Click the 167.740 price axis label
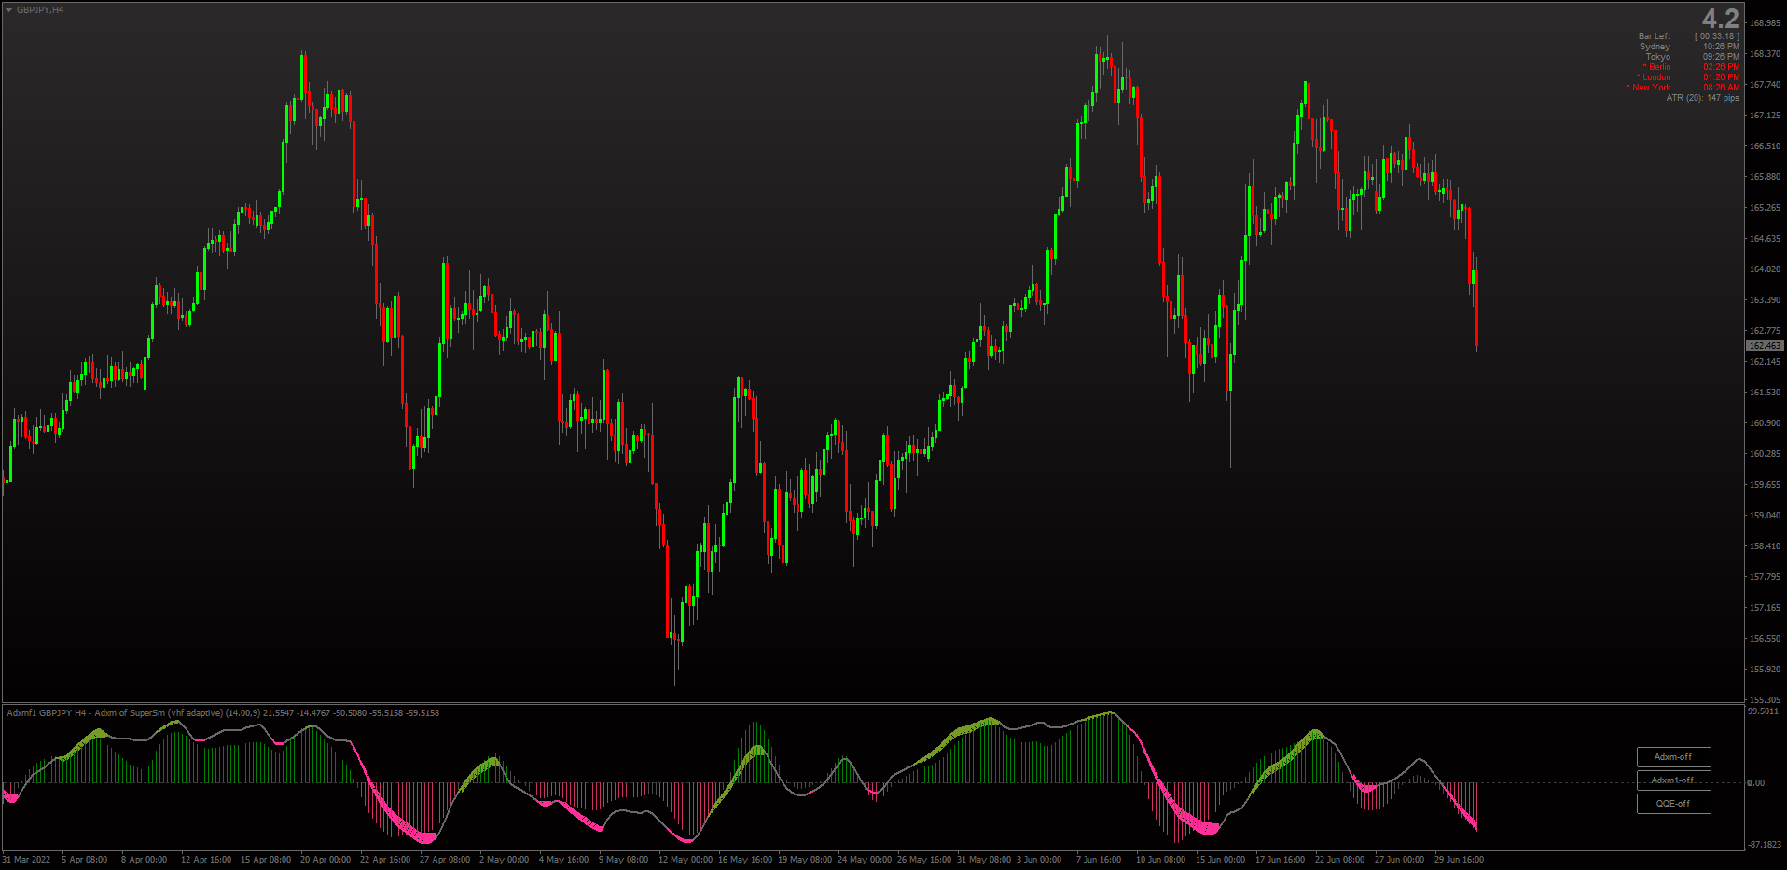Image resolution: width=1787 pixels, height=870 pixels. click(1765, 85)
